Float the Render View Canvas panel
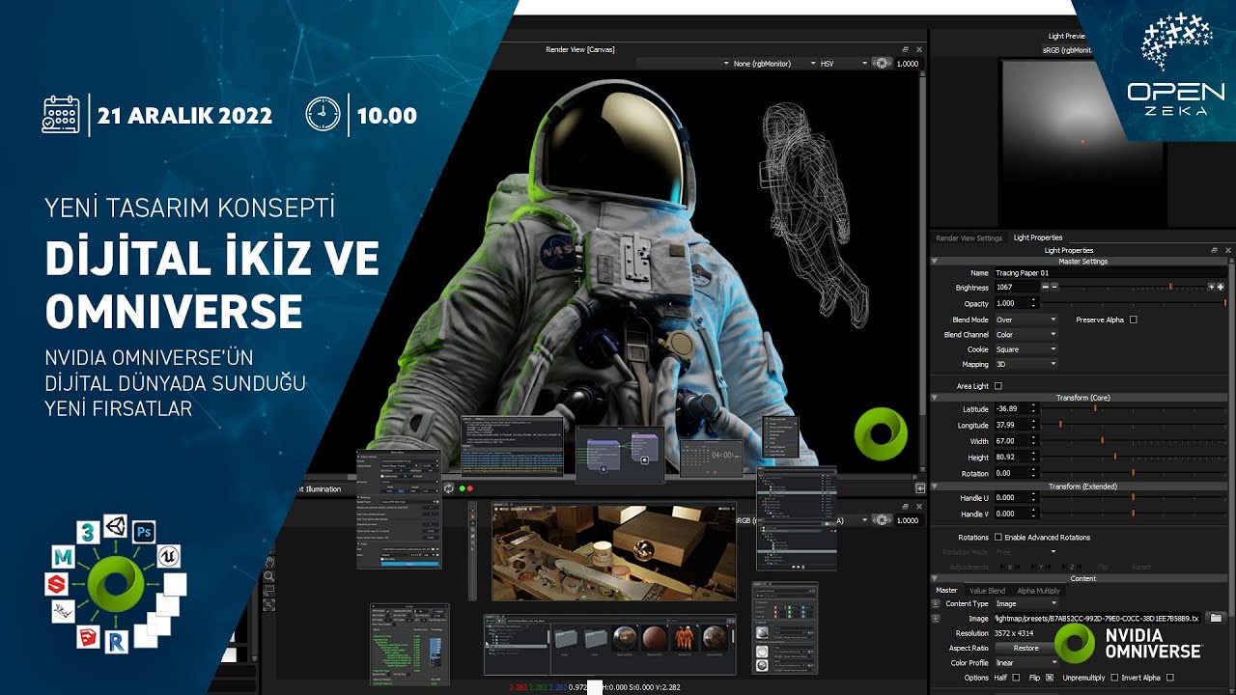 (905, 49)
